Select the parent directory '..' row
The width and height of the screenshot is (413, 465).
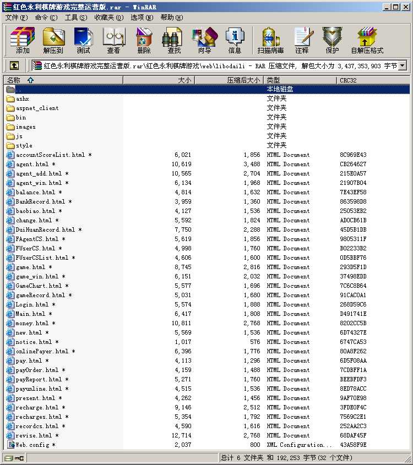click(x=207, y=89)
